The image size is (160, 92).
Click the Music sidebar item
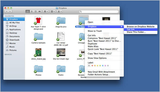[12, 47]
